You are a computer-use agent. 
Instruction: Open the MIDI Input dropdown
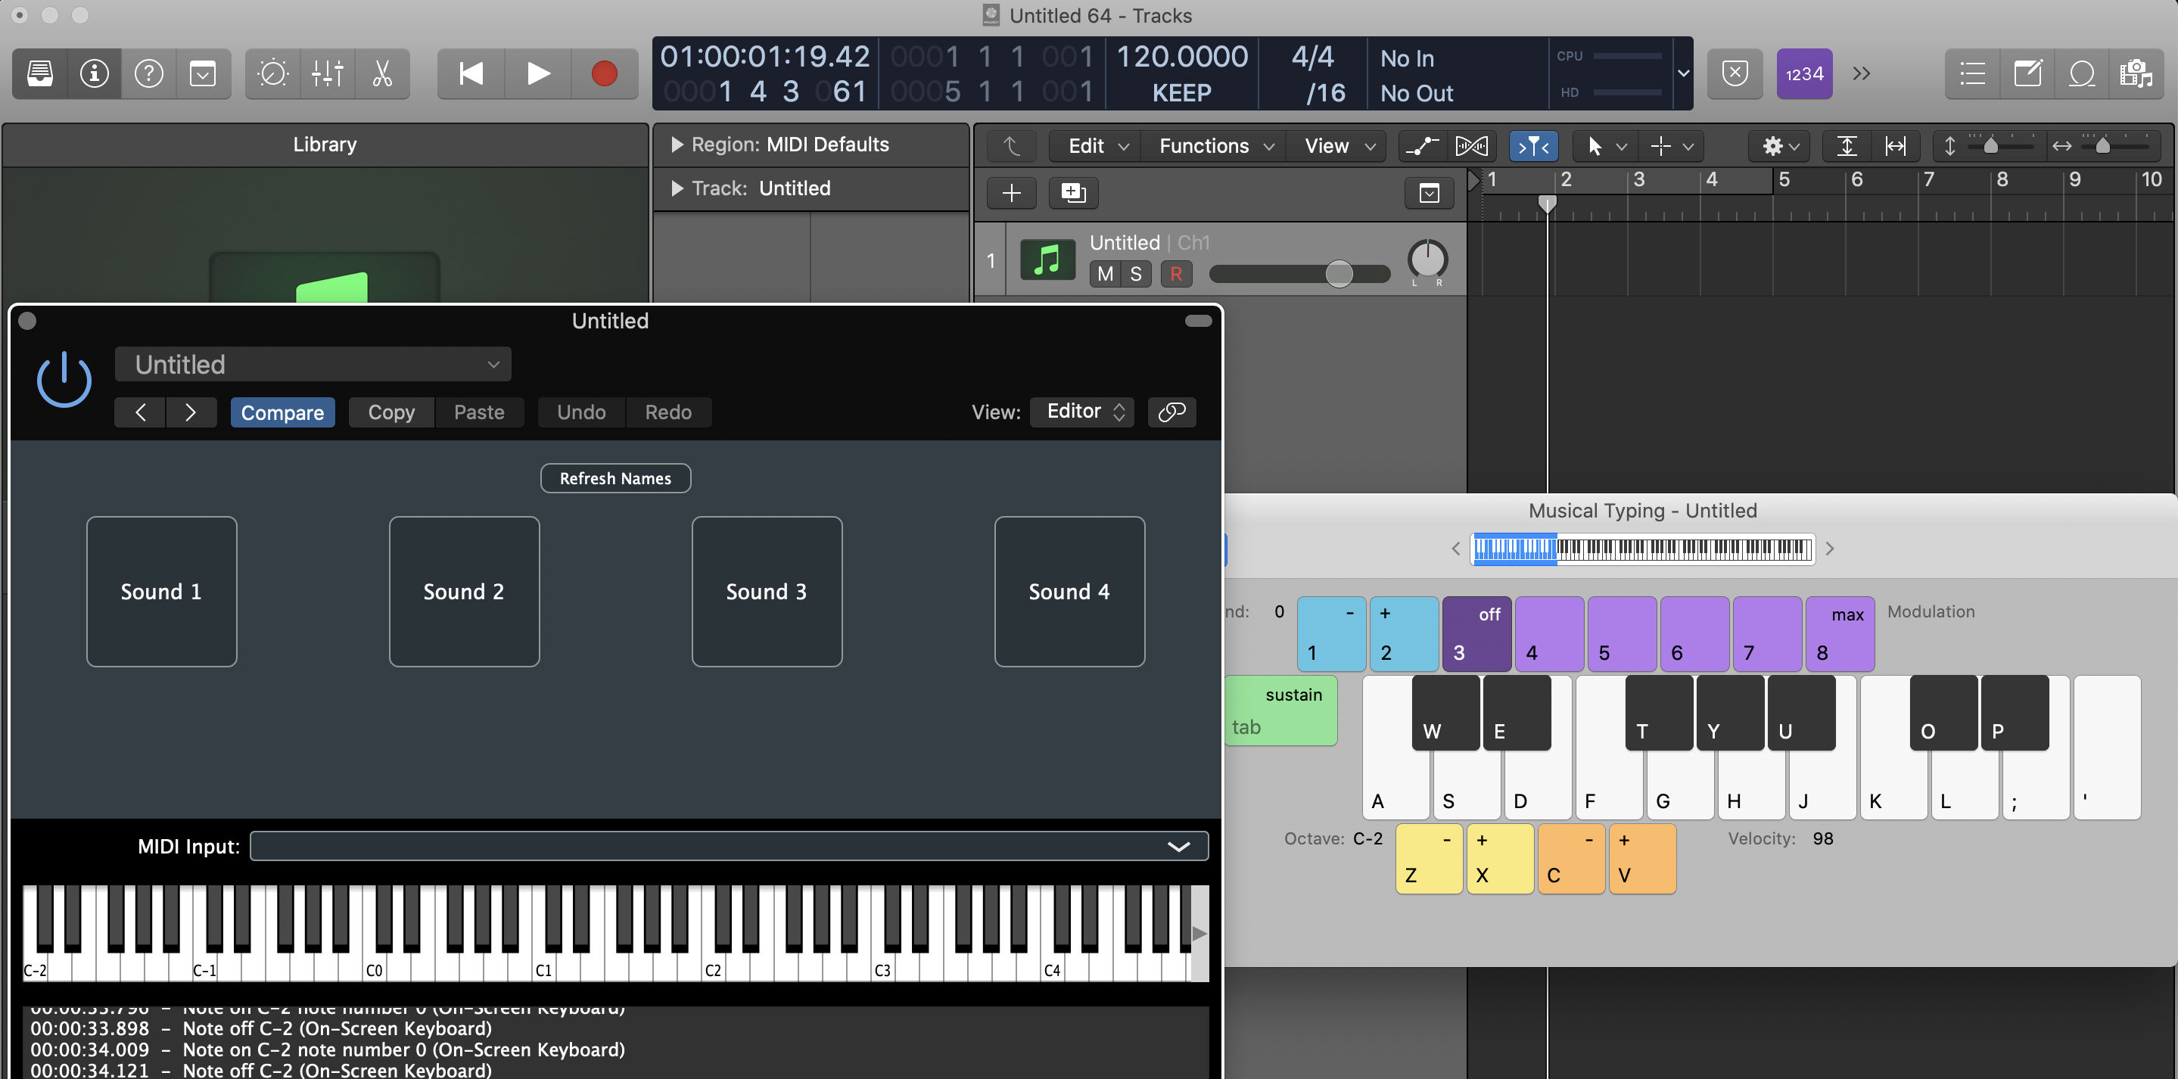[x=729, y=846]
